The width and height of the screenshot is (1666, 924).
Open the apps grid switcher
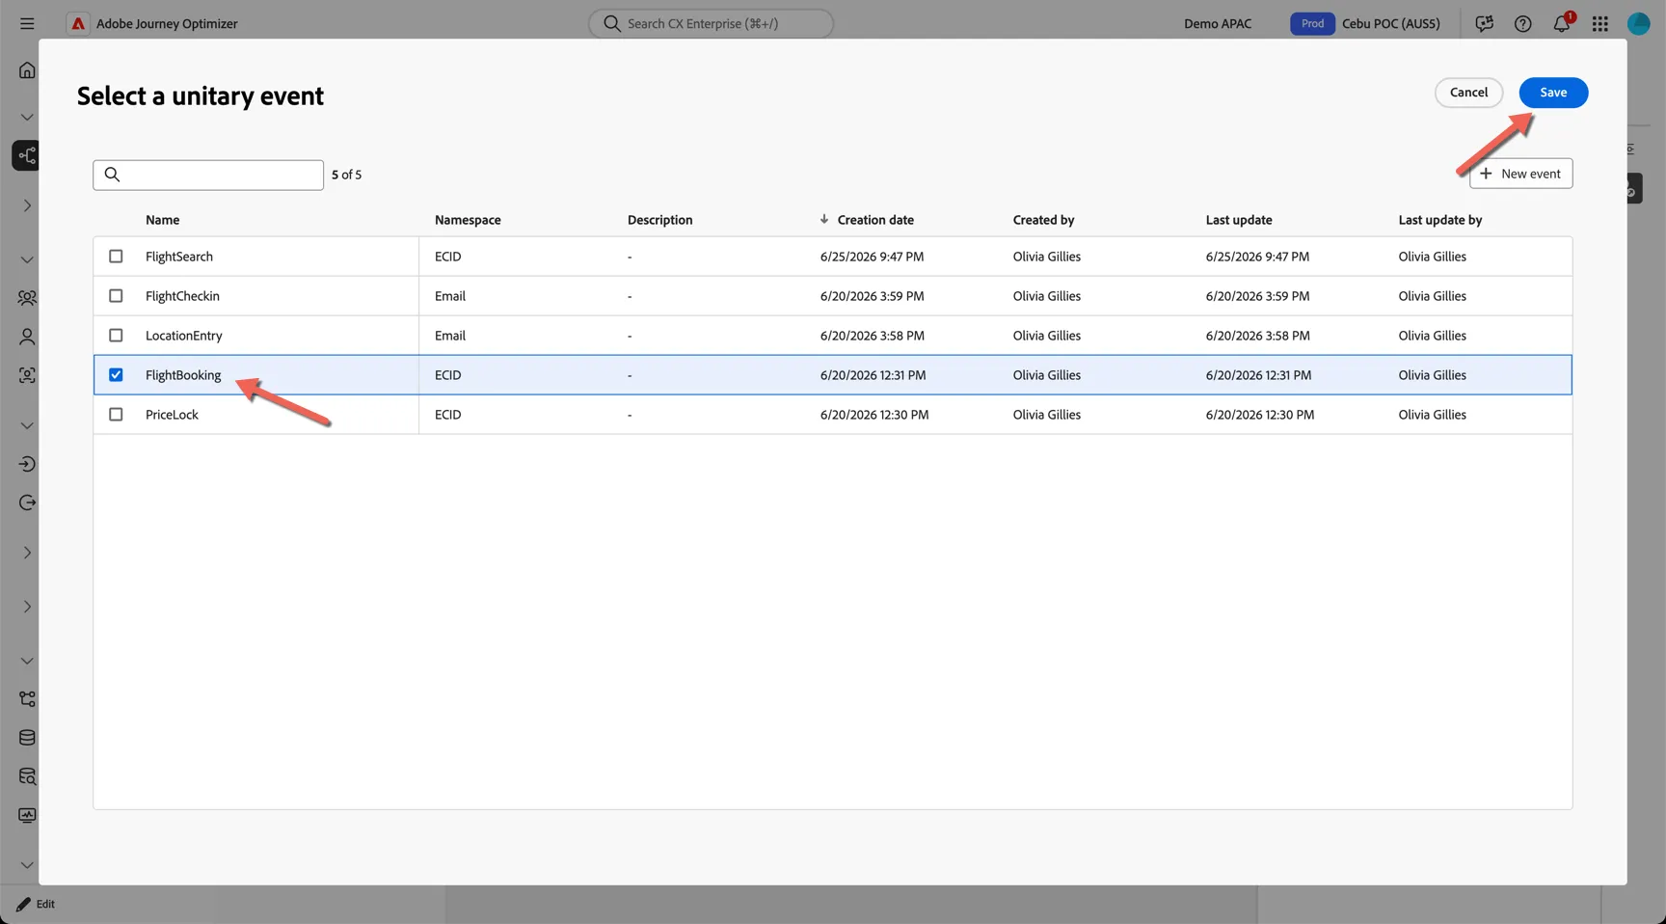(x=1600, y=23)
